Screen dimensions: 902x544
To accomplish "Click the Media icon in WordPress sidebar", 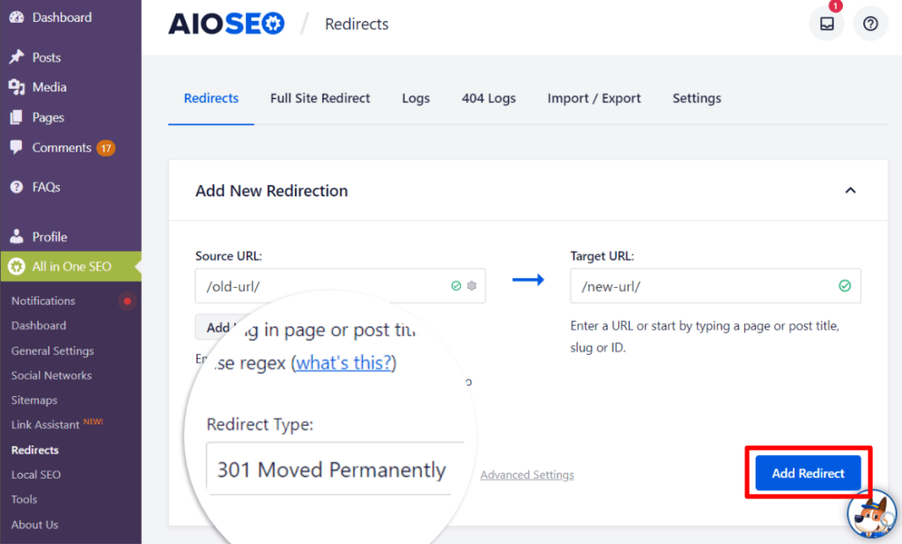I will click(x=18, y=86).
